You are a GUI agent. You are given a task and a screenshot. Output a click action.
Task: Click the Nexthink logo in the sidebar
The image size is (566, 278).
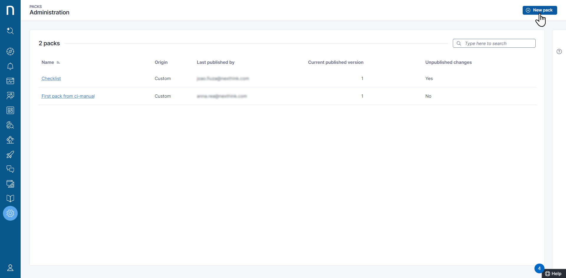pos(10,10)
